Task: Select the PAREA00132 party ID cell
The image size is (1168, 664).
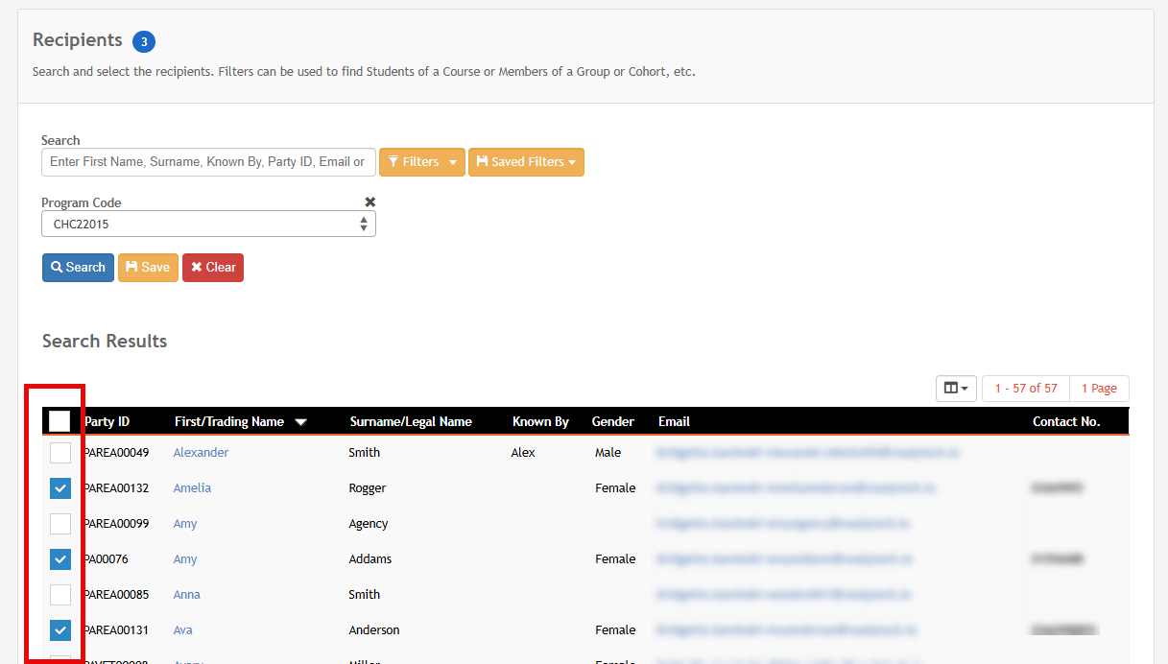Action: [x=116, y=488]
